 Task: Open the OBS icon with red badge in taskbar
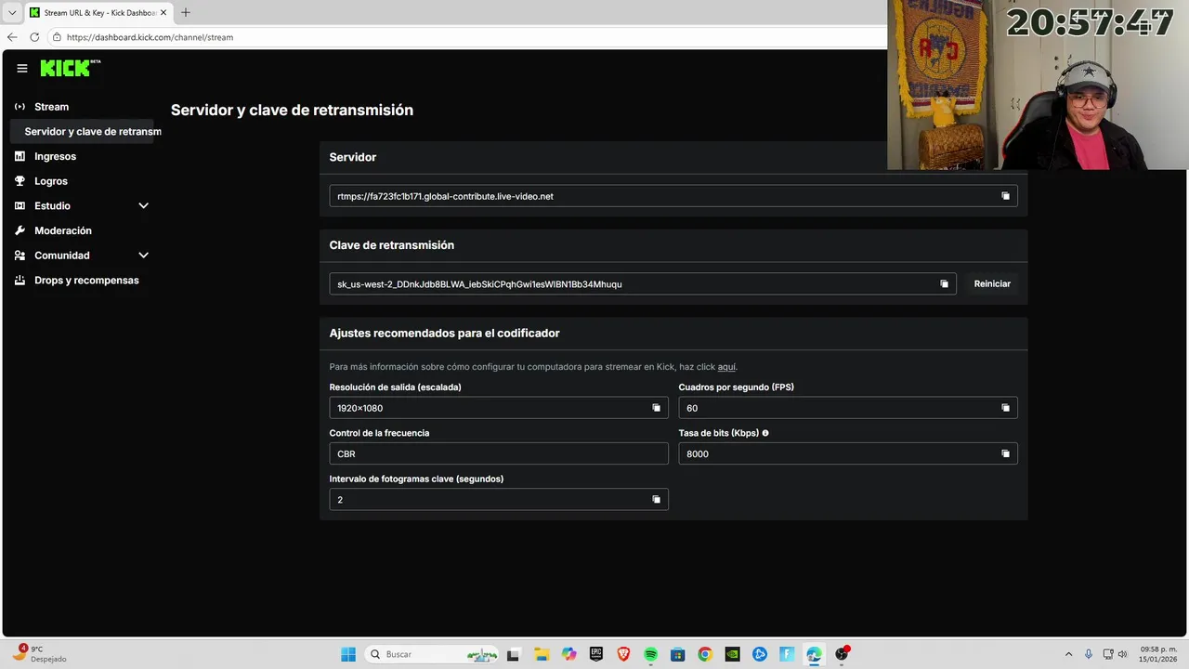click(842, 654)
